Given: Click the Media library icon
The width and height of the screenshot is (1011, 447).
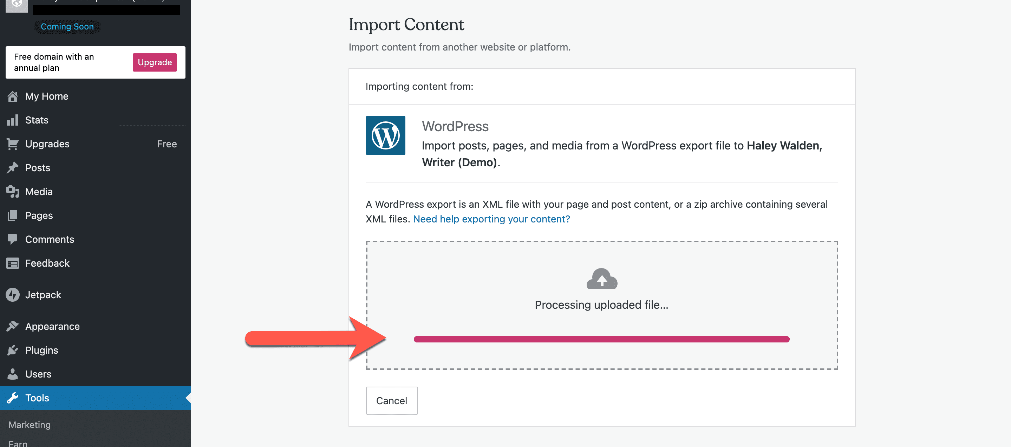Looking at the screenshot, I should coord(13,192).
